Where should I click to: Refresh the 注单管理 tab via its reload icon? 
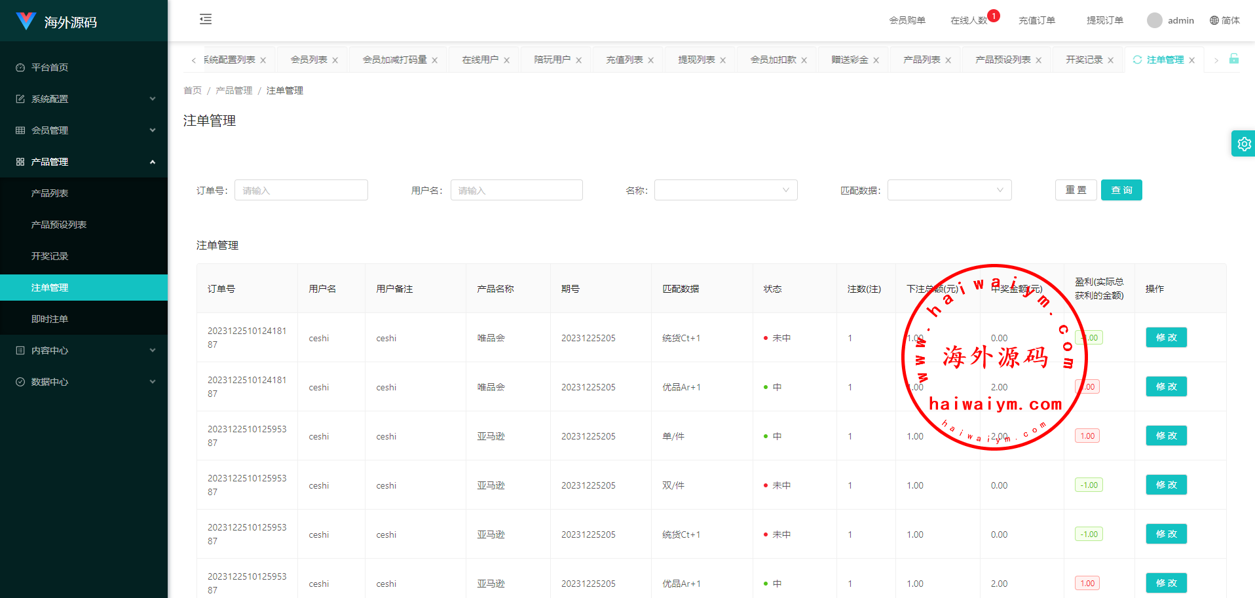(1137, 60)
